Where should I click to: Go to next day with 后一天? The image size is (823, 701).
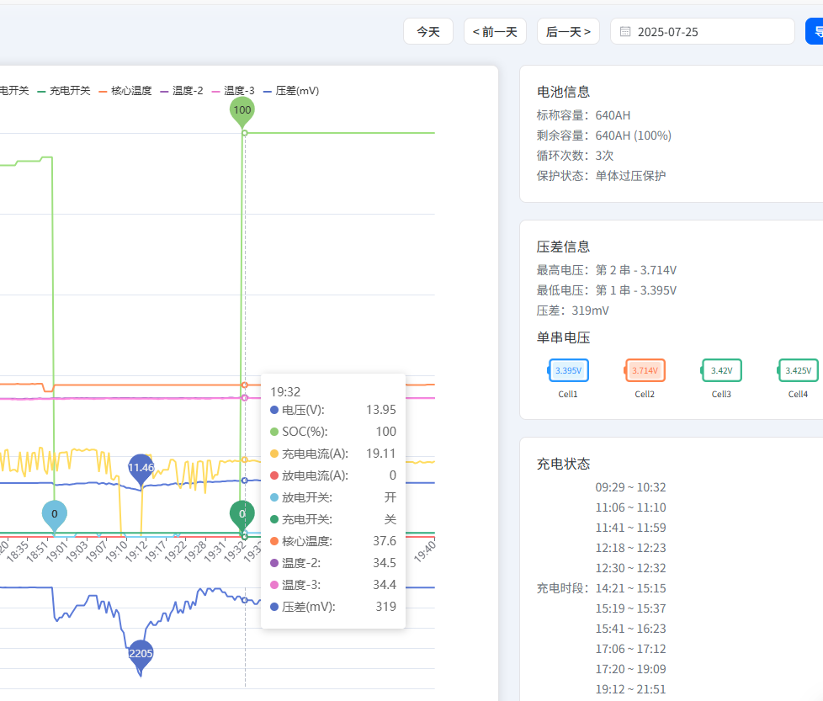pyautogui.click(x=568, y=31)
